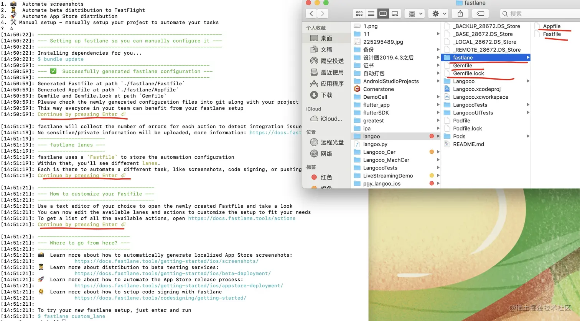Click the Share button in Finder toolbar
Screen dimensions: 580x321
point(460,14)
